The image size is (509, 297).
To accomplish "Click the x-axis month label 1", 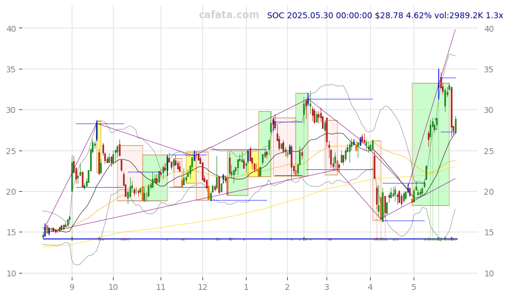I will pos(246,287).
